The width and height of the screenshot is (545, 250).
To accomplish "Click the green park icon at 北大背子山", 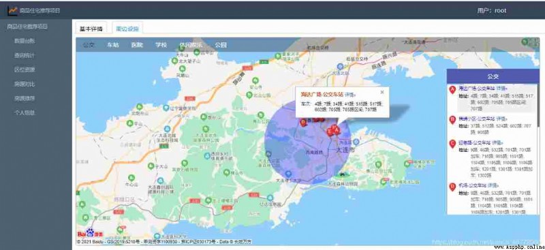I will [174, 61].
